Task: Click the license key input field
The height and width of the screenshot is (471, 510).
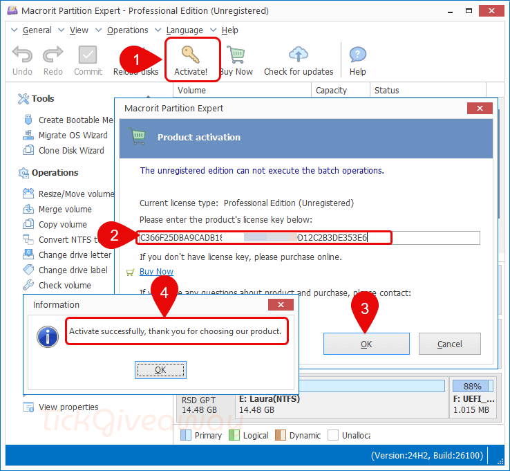Action: pos(308,238)
